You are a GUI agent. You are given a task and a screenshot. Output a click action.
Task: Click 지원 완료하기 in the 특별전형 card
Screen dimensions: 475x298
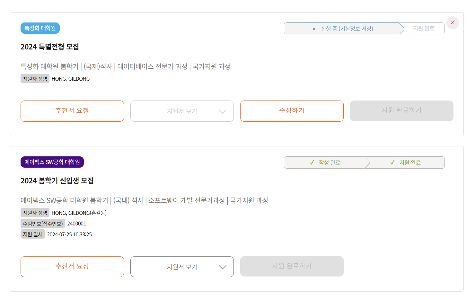click(x=402, y=111)
